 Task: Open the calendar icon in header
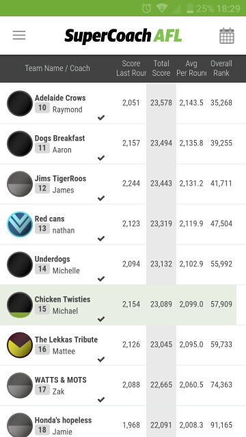tap(226, 36)
